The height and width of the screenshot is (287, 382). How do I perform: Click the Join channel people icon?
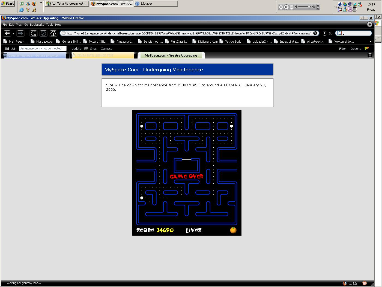pyautogui.click(x=7, y=48)
